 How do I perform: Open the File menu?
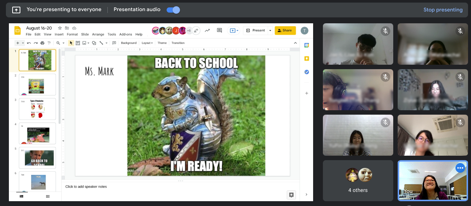[x=29, y=34]
